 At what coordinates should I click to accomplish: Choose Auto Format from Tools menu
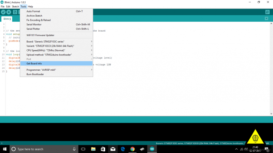(56, 11)
